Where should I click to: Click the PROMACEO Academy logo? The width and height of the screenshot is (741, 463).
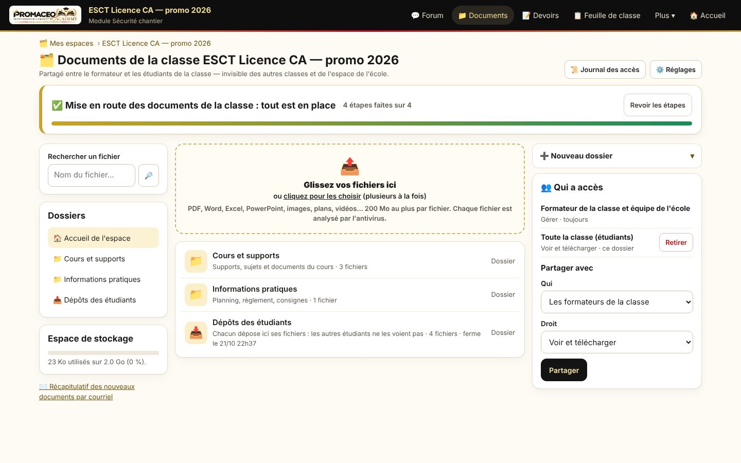click(45, 15)
